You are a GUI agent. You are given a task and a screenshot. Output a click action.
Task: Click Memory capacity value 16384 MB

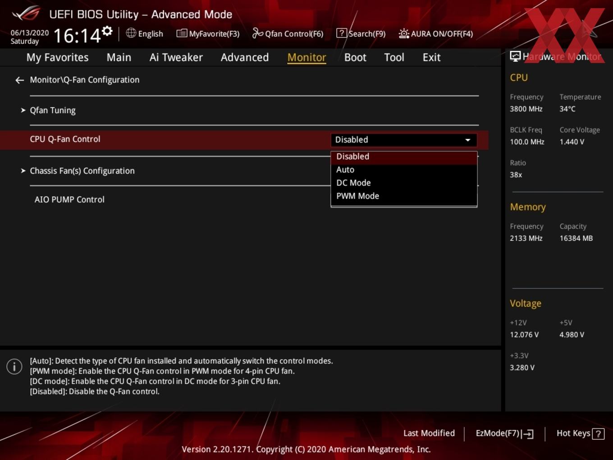(x=576, y=238)
